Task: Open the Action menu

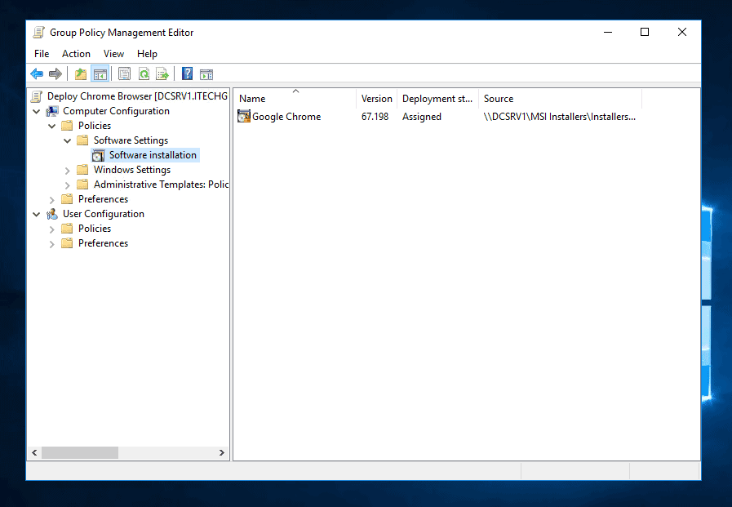Action: click(76, 53)
